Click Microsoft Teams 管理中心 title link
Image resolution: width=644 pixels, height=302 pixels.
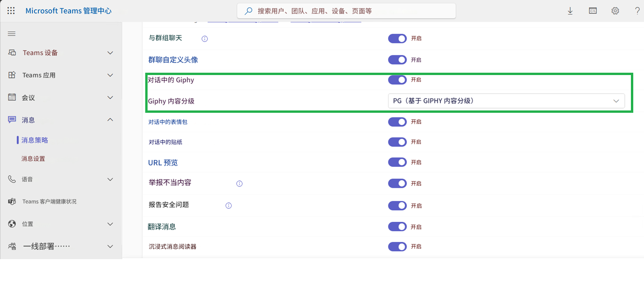pyautogui.click(x=69, y=11)
